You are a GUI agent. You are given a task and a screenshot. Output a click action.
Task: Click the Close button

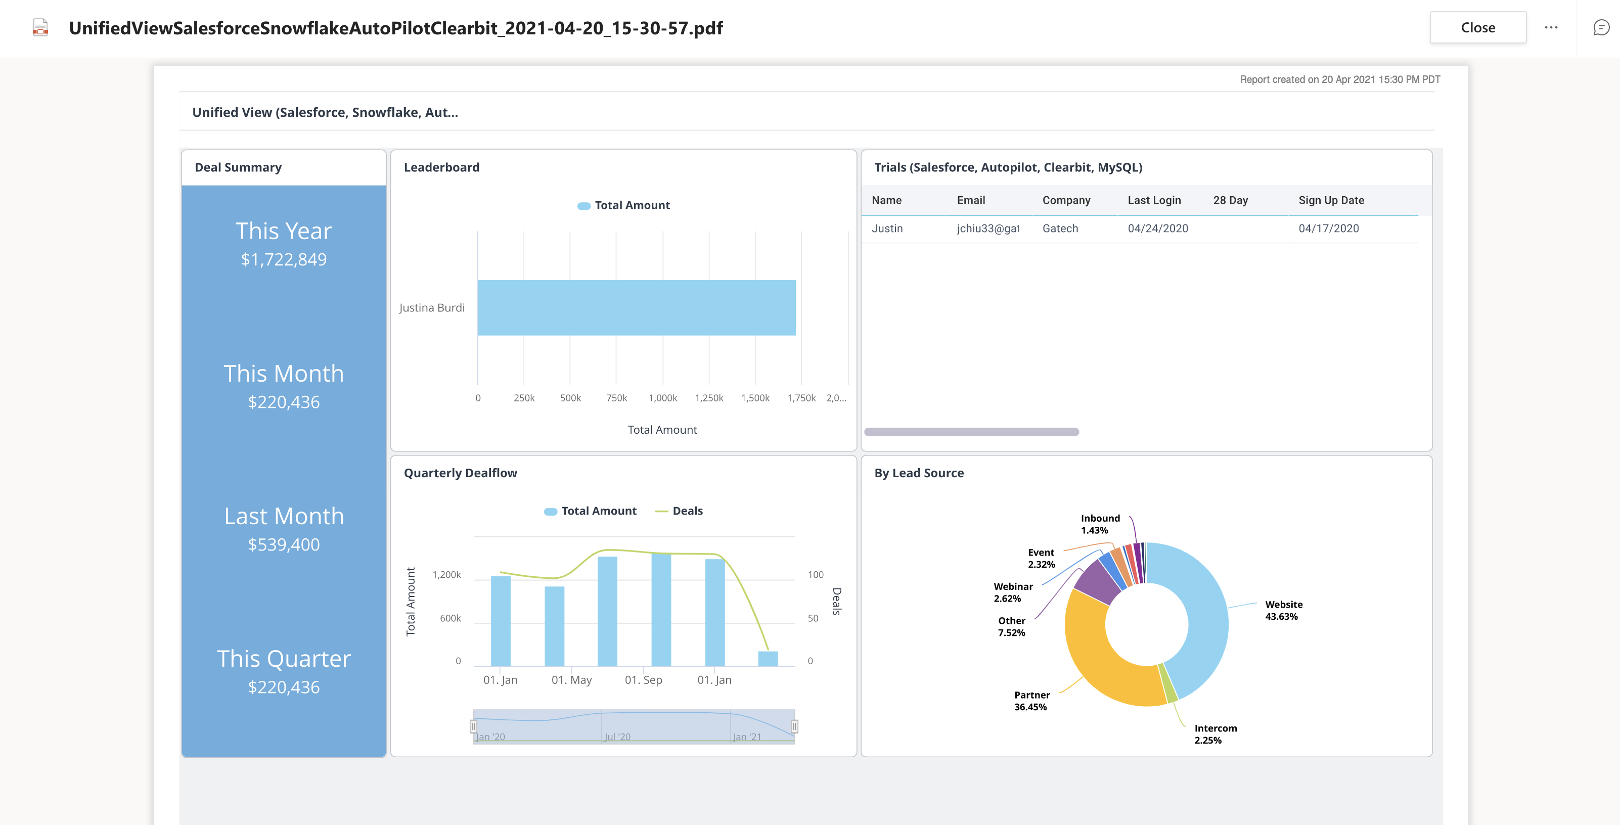(1477, 28)
